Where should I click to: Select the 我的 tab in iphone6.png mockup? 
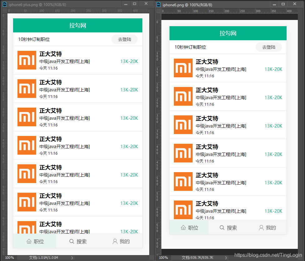[x=267, y=227]
